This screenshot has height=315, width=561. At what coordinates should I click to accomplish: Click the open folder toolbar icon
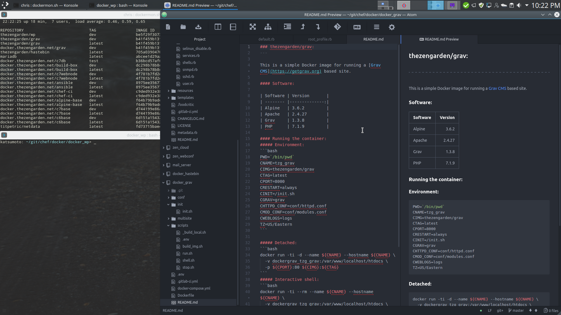[x=183, y=27]
